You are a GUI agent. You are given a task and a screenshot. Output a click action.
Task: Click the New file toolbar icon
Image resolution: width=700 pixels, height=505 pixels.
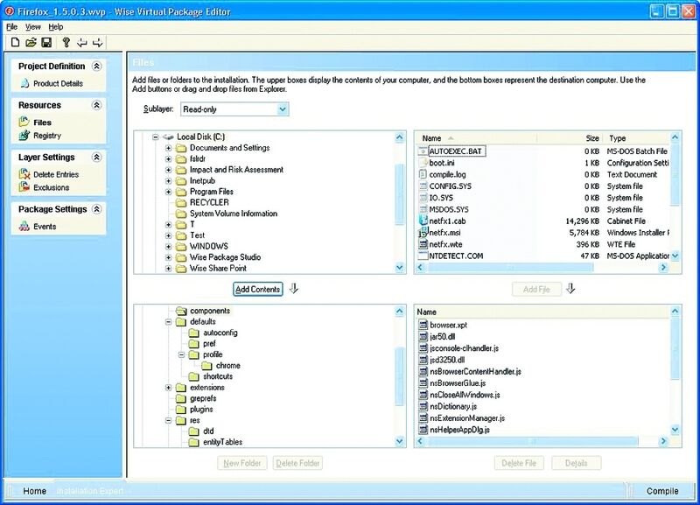tap(15, 42)
